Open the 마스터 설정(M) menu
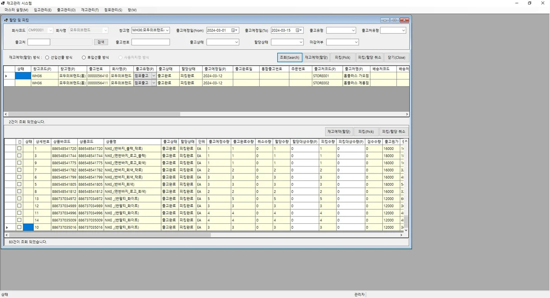The image size is (550, 298). tap(17, 10)
